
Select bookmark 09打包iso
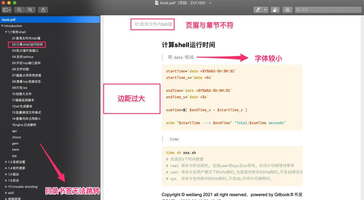point(19,87)
